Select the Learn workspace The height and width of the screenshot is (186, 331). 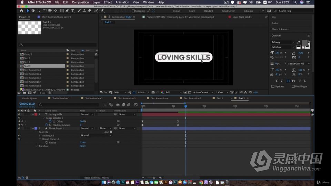pos(192,11)
